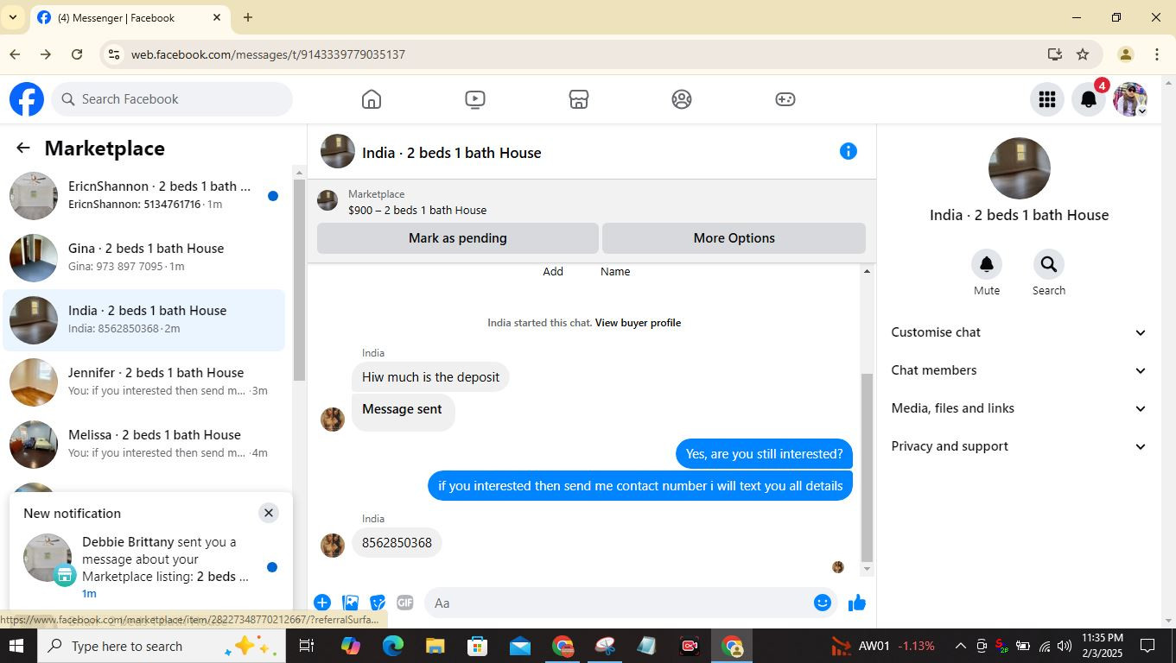Open the GIF picker
Viewport: 1176px width, 663px height.
pyautogui.click(x=405, y=603)
